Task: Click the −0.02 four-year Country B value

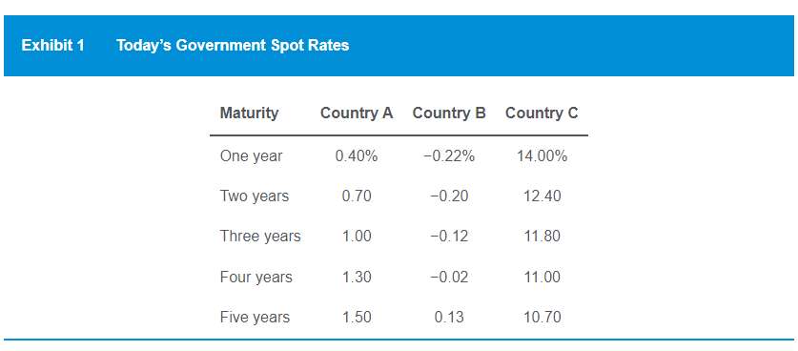Action: click(x=449, y=278)
